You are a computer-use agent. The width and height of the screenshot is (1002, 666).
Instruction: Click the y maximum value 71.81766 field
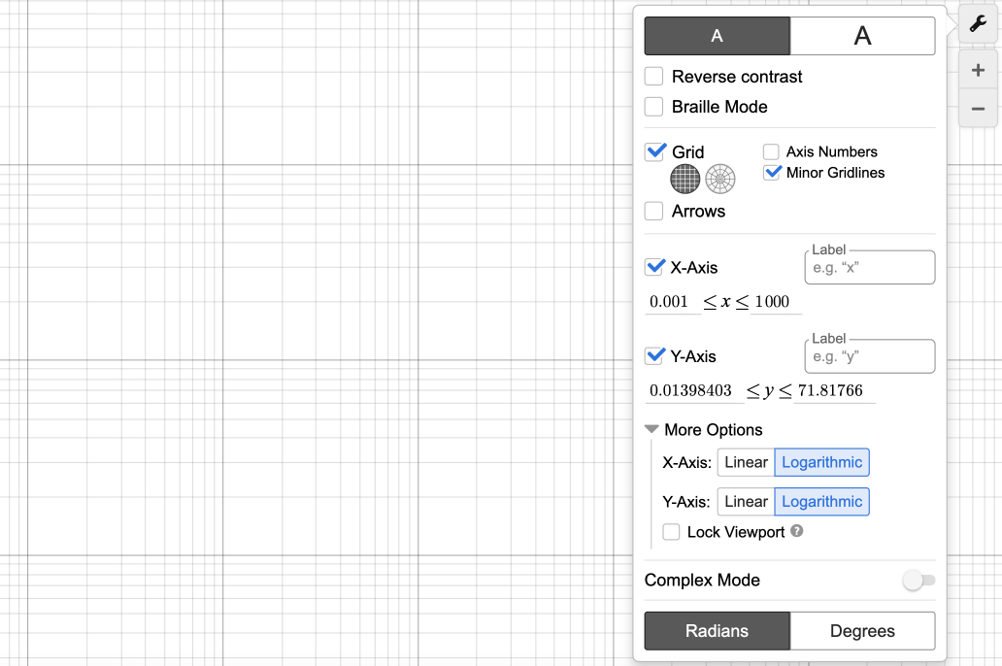[834, 391]
